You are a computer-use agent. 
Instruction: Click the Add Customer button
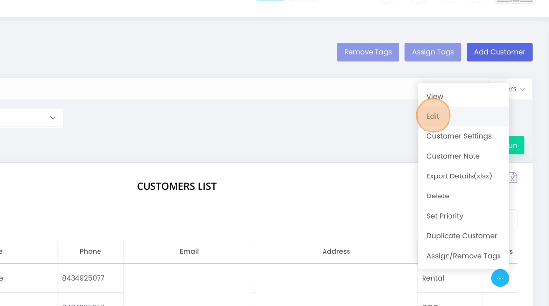click(499, 52)
